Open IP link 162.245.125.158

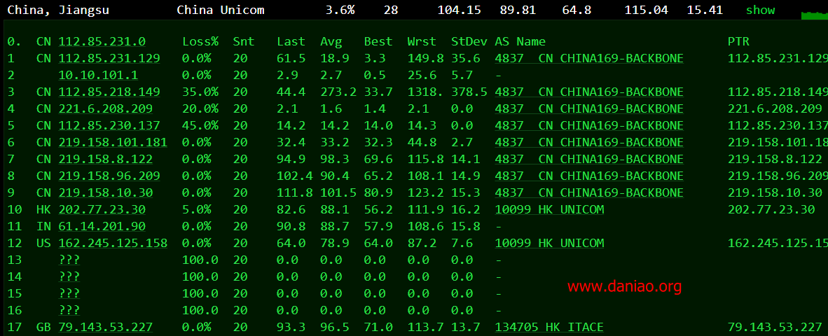coord(113,244)
